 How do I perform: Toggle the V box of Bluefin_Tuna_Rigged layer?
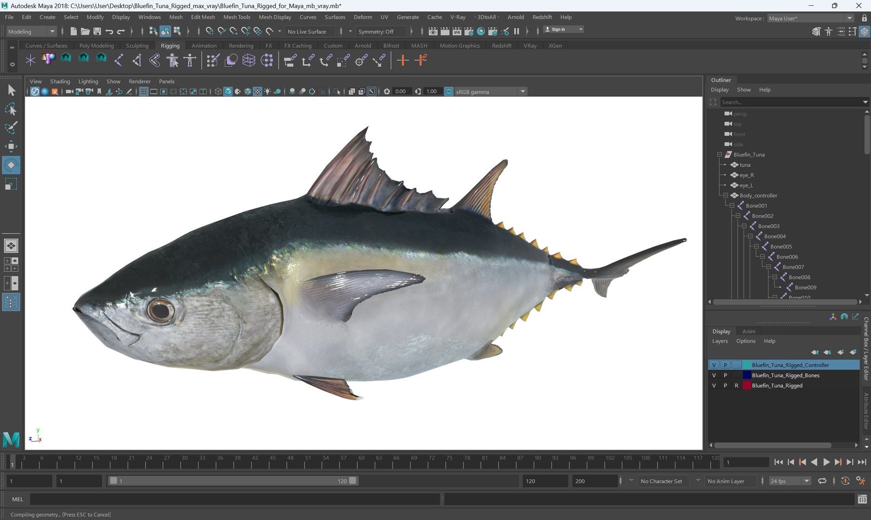714,385
